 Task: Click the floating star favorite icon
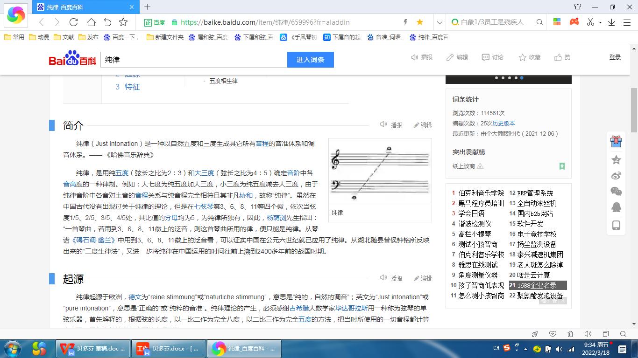click(616, 160)
